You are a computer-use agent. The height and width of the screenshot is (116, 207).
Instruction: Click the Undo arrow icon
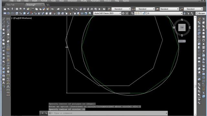point(52,9)
